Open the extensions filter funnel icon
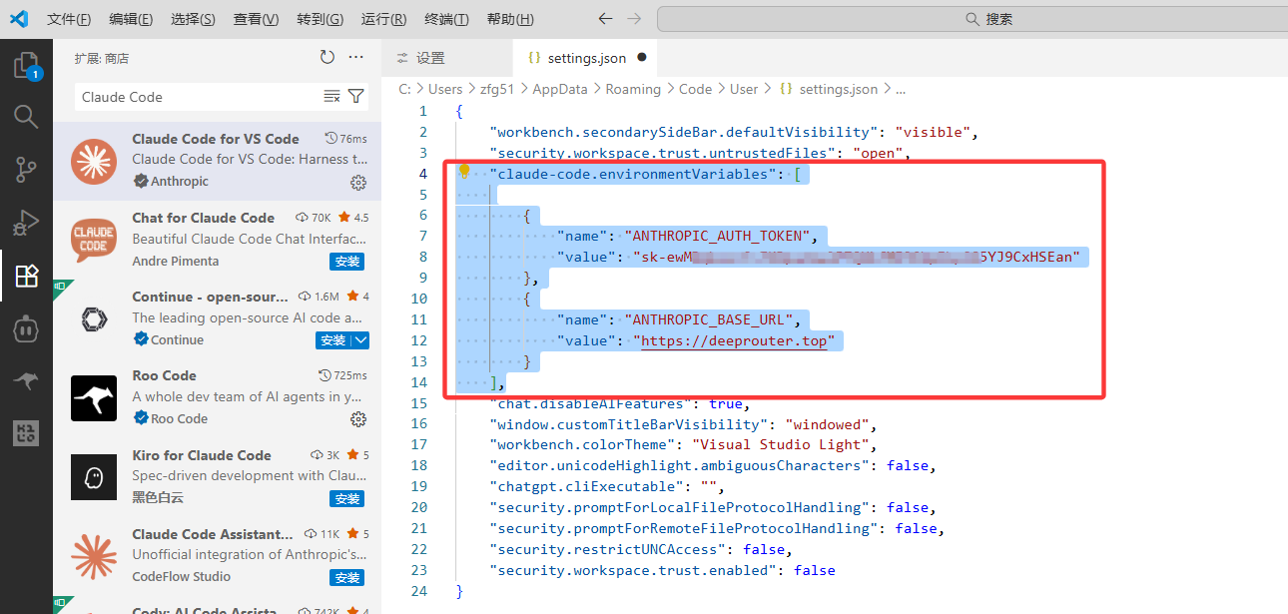Viewport: 1288px width, 614px height. tap(355, 96)
